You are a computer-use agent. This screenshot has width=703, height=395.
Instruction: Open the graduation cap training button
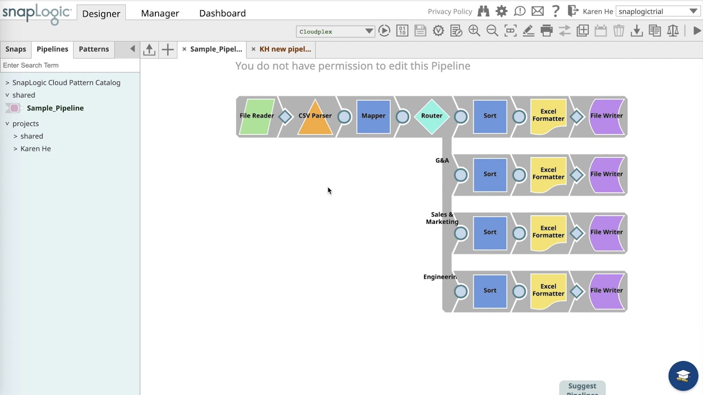point(683,376)
